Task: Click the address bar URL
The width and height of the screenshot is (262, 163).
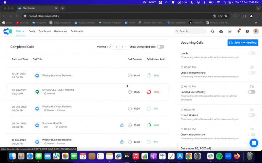Action: (x=44, y=16)
